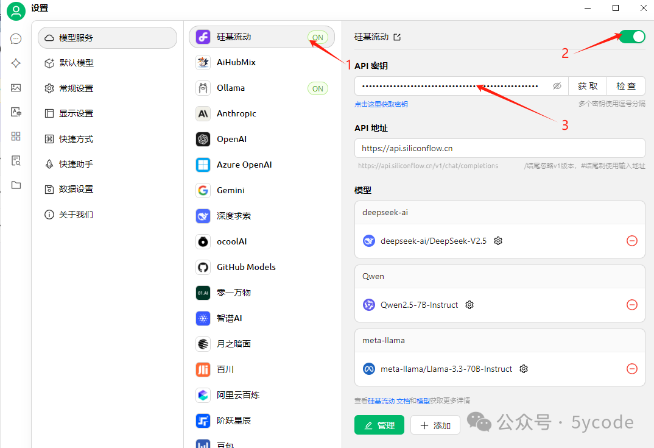Open the image painting sidebar icon
The image size is (654, 448).
(x=16, y=88)
